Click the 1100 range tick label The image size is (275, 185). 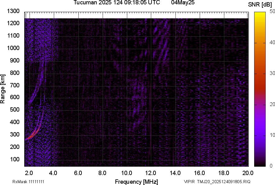(x=13, y=35)
